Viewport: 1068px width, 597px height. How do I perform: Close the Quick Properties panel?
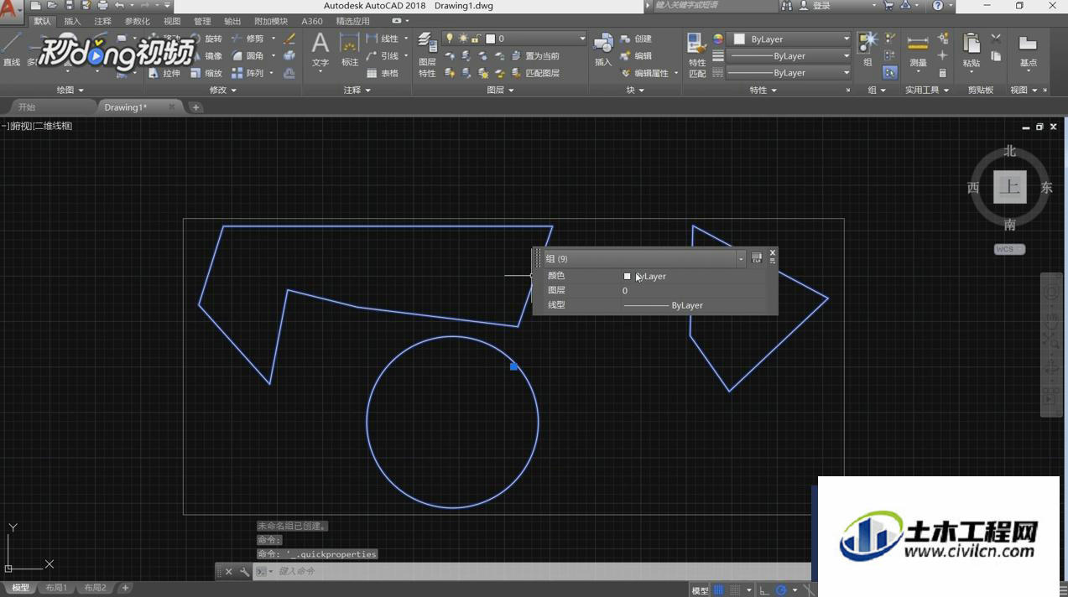point(773,252)
